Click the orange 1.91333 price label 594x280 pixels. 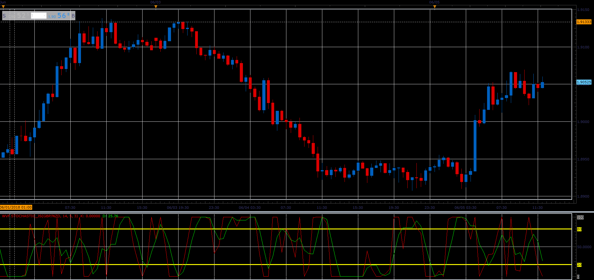point(584,22)
